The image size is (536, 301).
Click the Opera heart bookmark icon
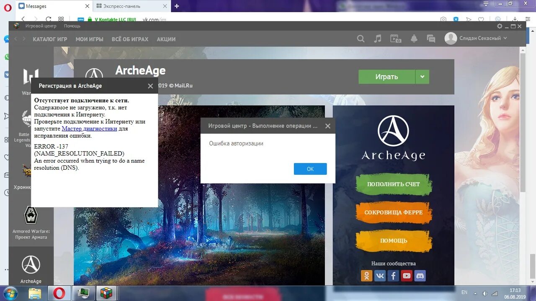(481, 19)
